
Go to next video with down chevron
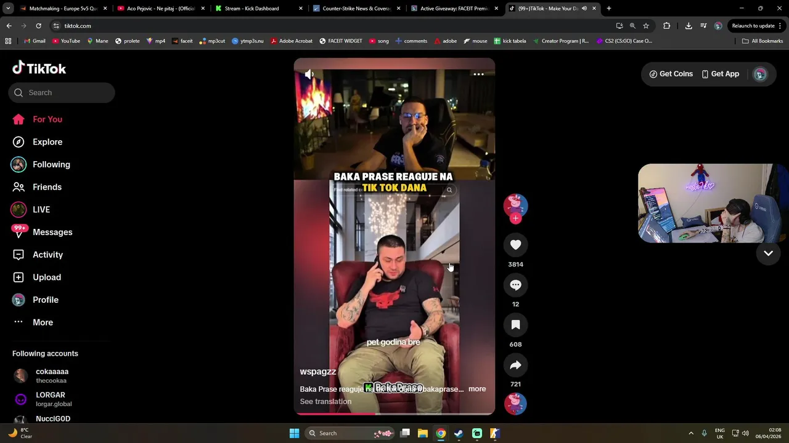coord(768,253)
